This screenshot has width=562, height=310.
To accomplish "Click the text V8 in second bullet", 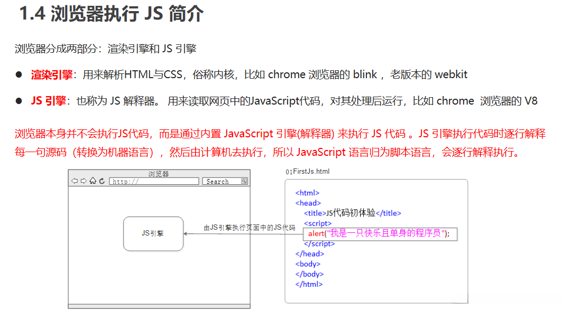I will point(531,101).
